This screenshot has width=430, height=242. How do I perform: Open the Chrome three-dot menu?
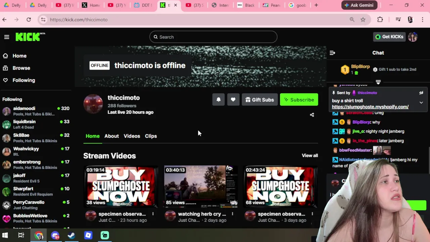pos(422,19)
